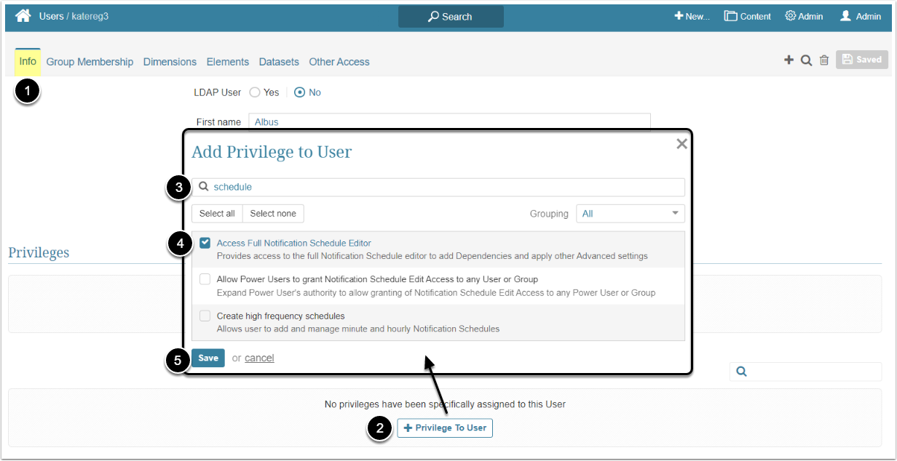The image size is (897, 461).
Task: Open the Admin user profile menu
Action: 861,16
